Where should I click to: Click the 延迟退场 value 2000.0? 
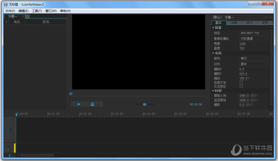[x=244, y=100]
